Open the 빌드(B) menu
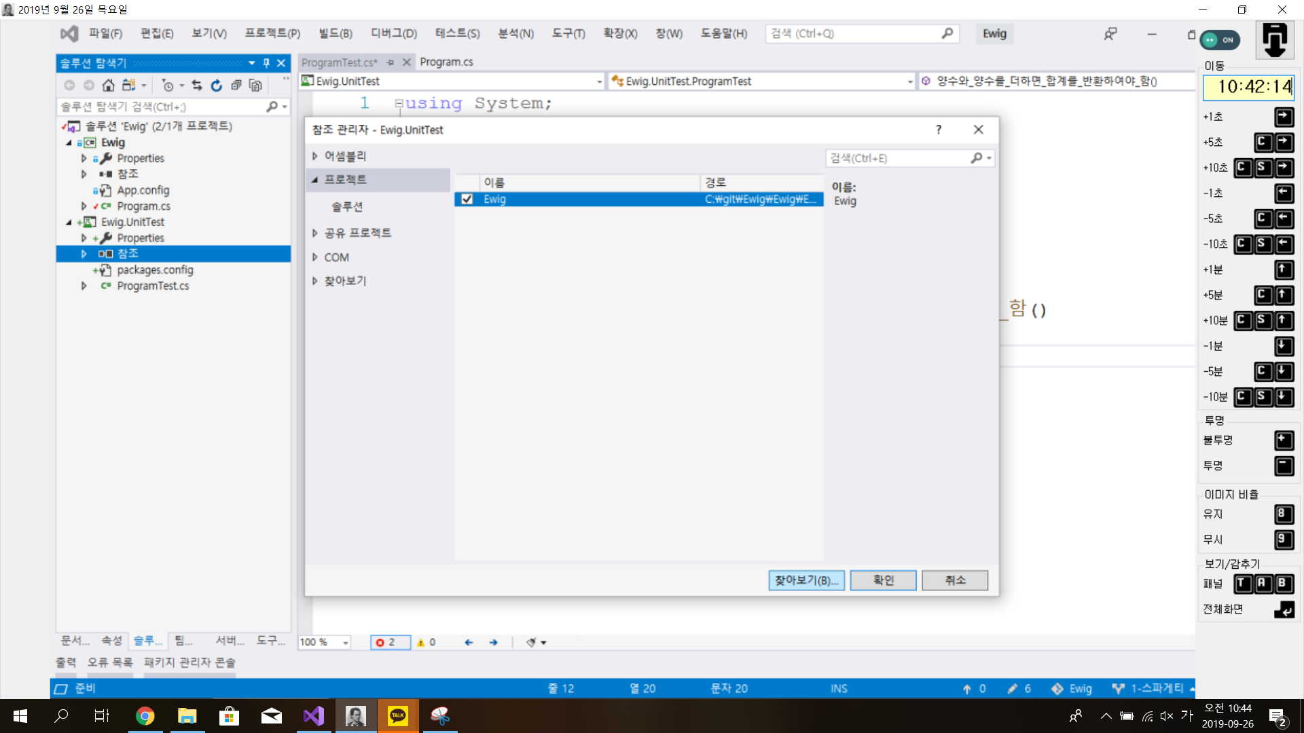The height and width of the screenshot is (733, 1304). (336, 33)
